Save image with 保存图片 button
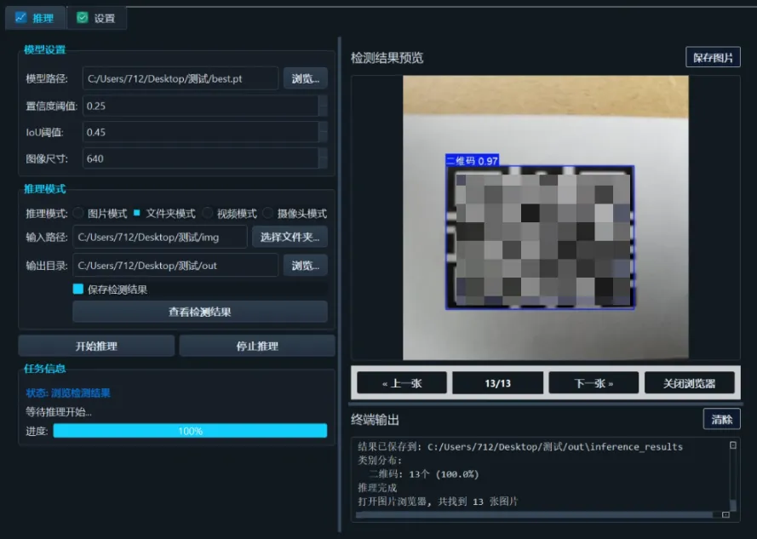This screenshot has height=539, width=757. coord(713,57)
